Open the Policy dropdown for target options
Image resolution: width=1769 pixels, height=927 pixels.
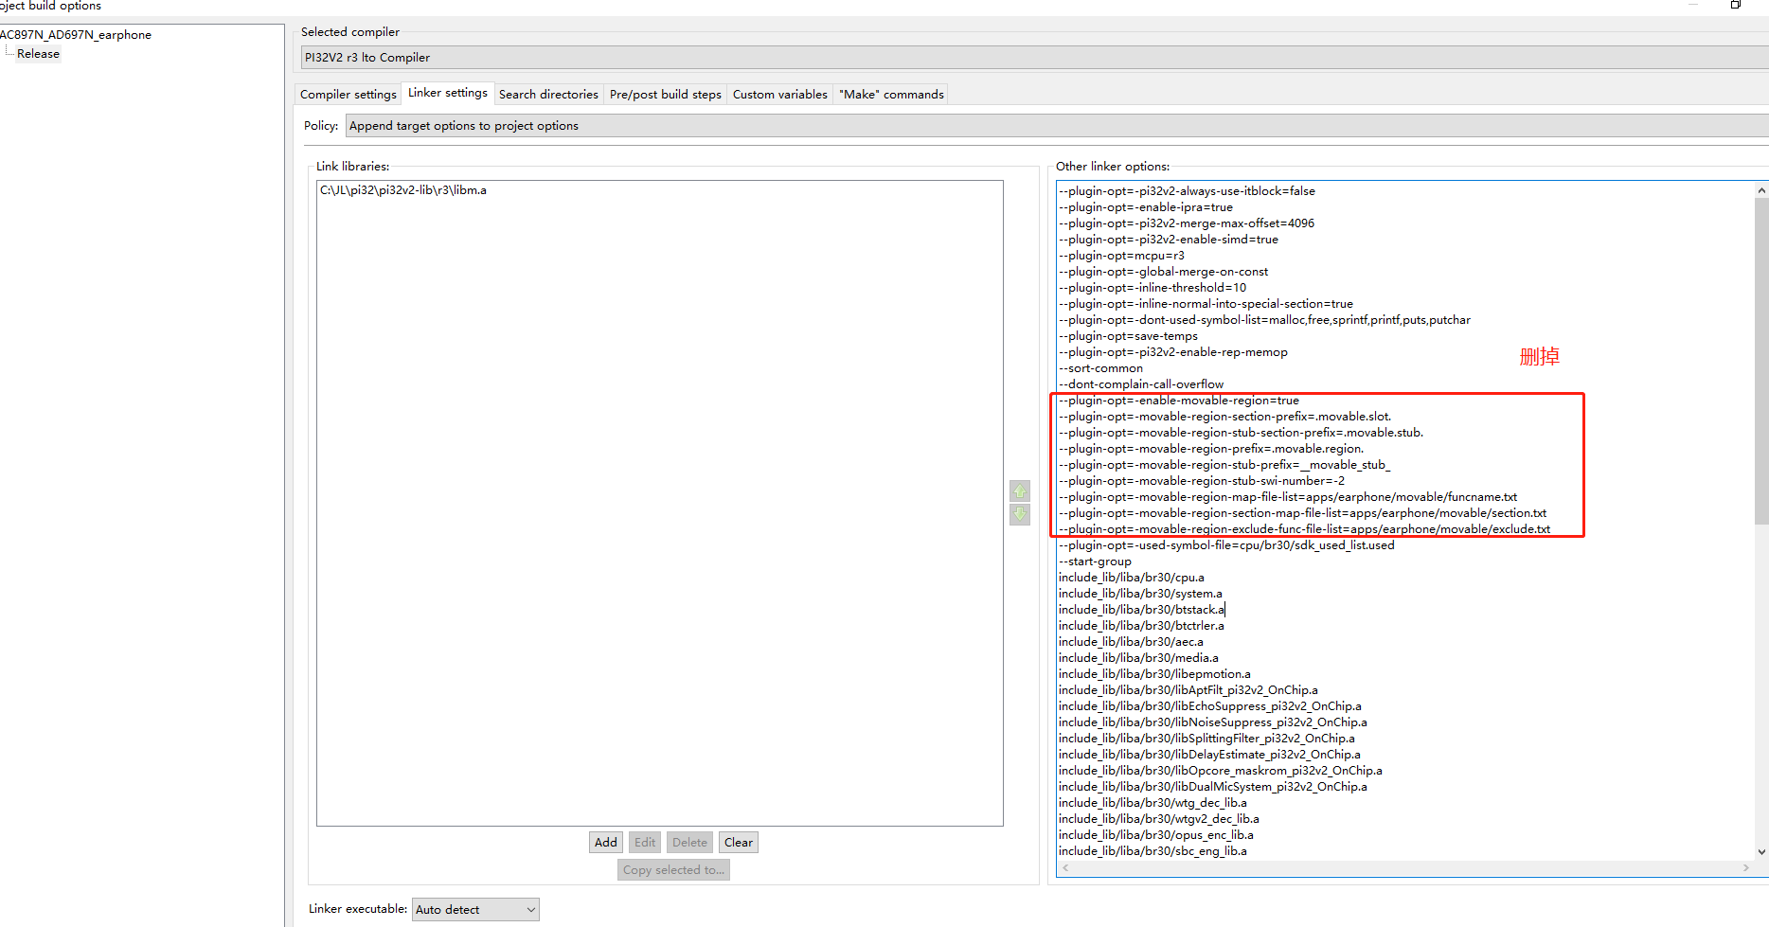(1057, 126)
